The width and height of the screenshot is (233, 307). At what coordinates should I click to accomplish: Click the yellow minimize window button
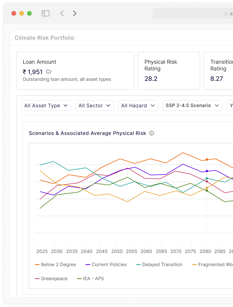point(22,13)
